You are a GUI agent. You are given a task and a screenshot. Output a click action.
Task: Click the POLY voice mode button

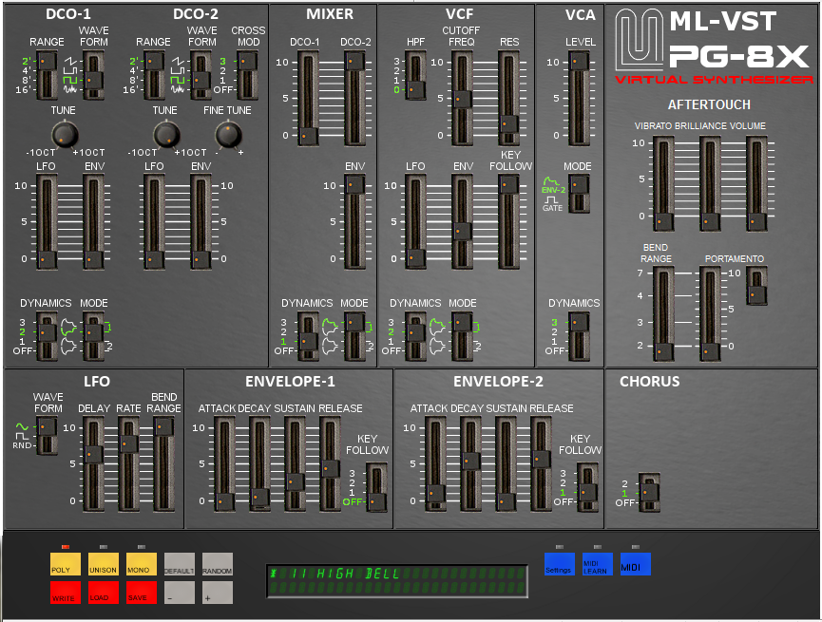pos(66,564)
